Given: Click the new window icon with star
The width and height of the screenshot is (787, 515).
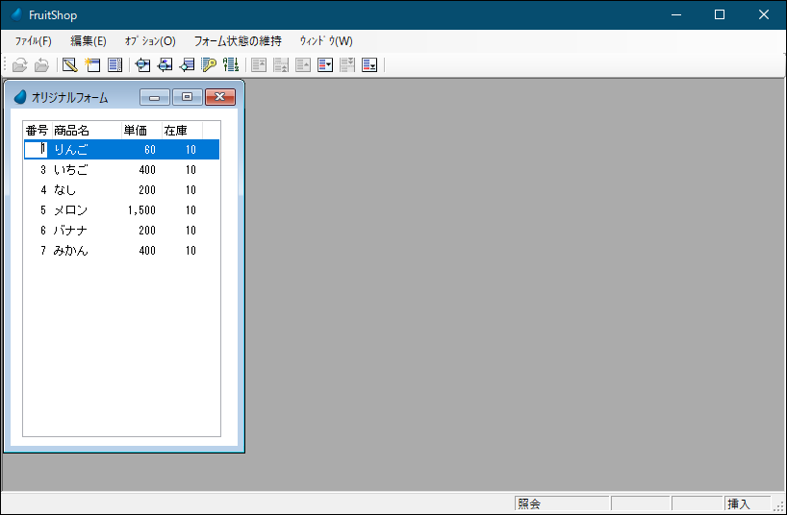Looking at the screenshot, I should (x=92, y=65).
